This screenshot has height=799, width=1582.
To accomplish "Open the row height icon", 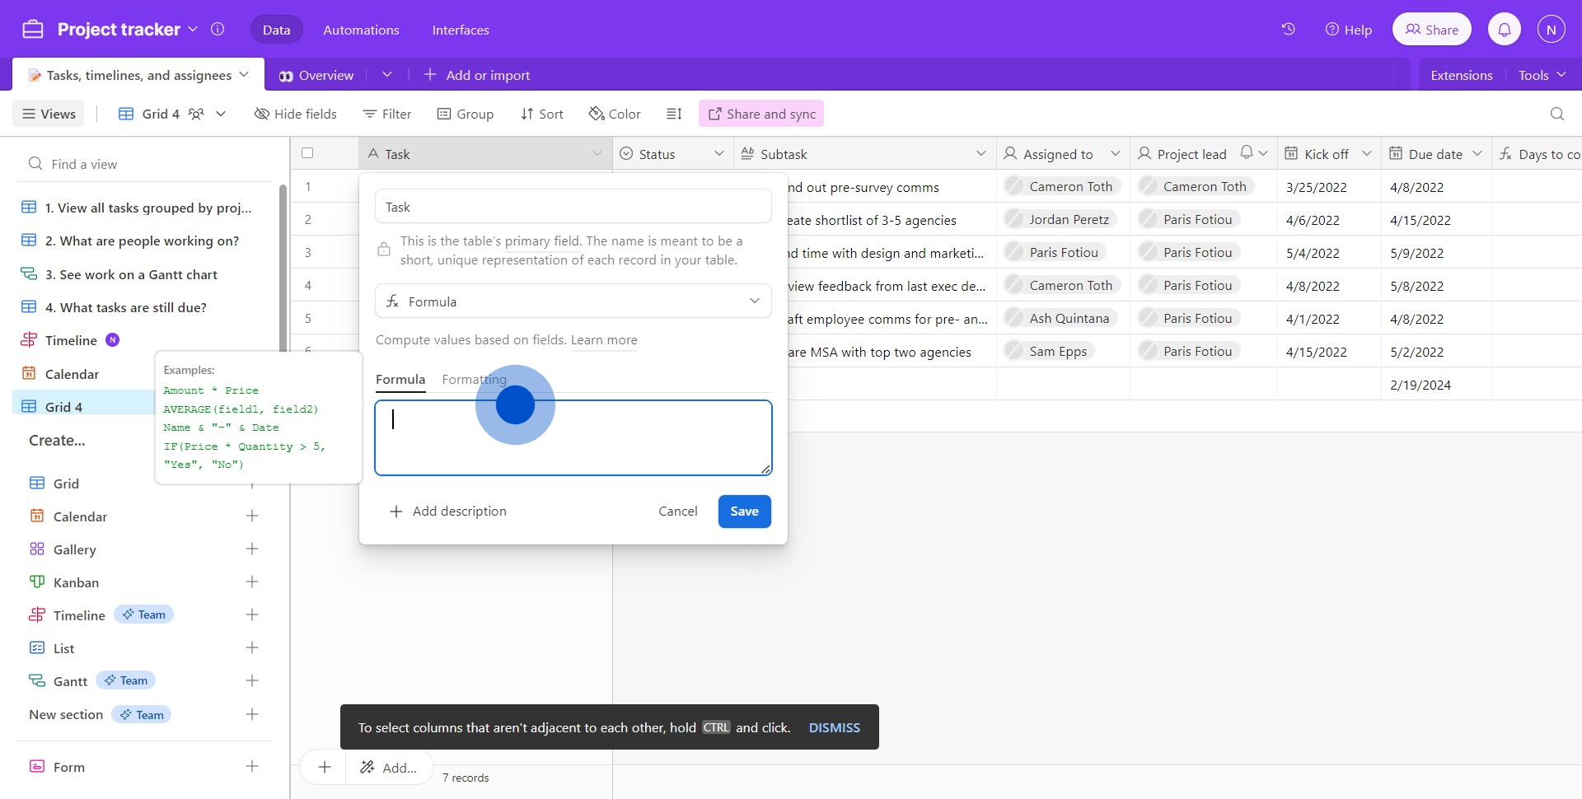I will point(674,114).
